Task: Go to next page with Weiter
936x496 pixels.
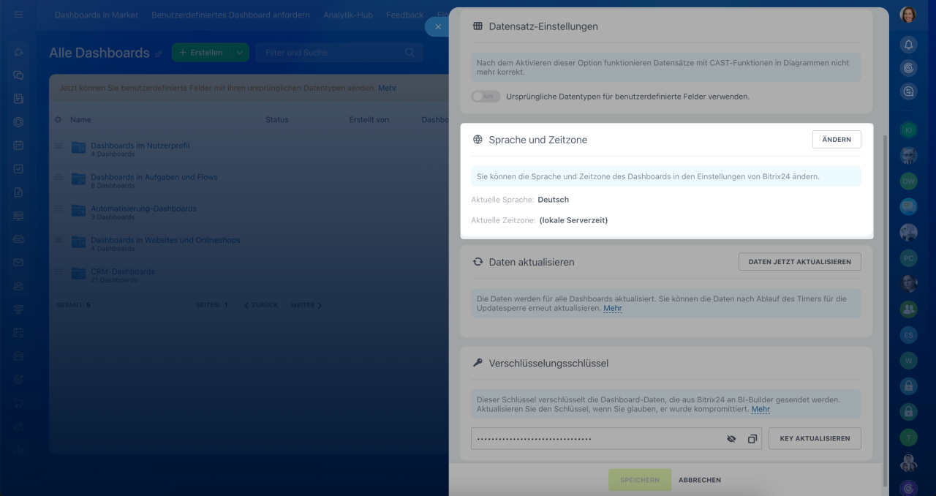Action: 306,305
